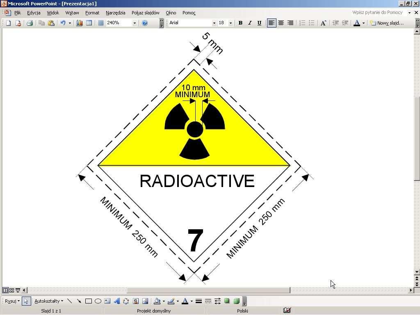Toggle the Select Objects pointer tool
This screenshot has height=315, width=420.
pyautogui.click(x=26, y=301)
